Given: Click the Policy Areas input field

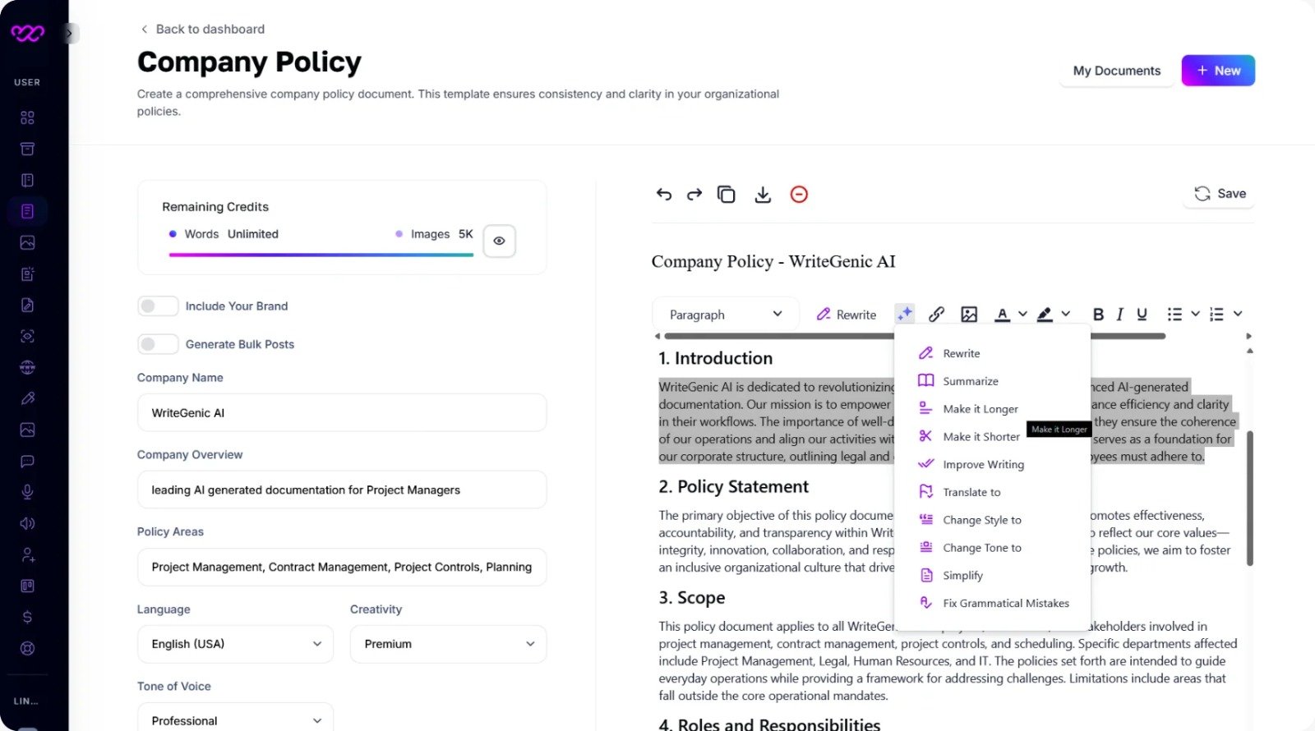Looking at the screenshot, I should click(342, 567).
